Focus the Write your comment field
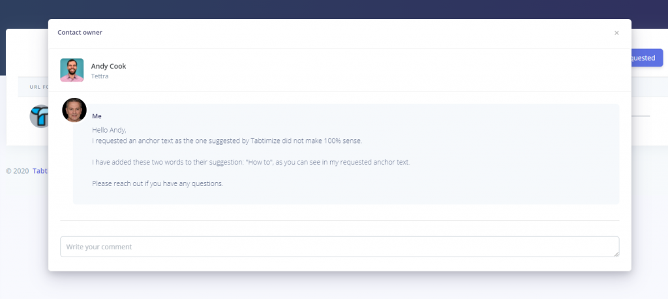Viewport: 668px width, 299px height. pyautogui.click(x=339, y=247)
